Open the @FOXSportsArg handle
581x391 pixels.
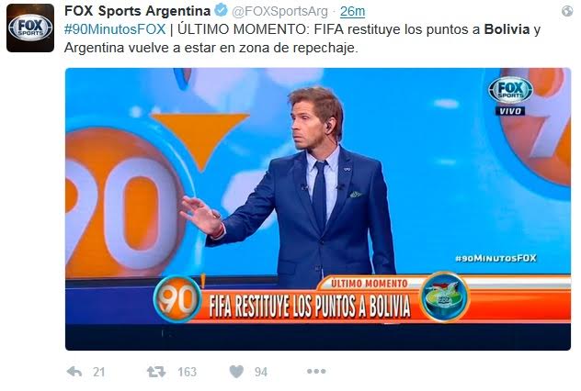pyautogui.click(x=279, y=11)
